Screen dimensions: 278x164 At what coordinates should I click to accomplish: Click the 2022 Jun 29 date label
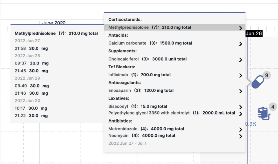pyautogui.click(x=27, y=78)
